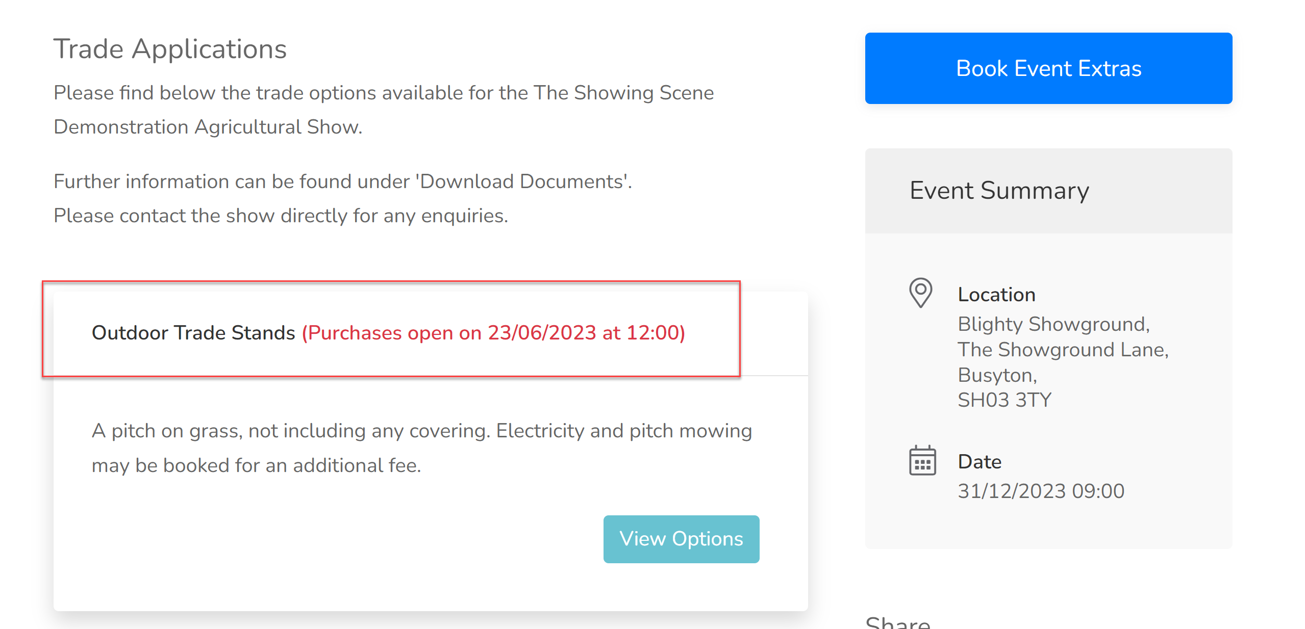Open View Options for Outdoor Trade Stands

pos(681,539)
